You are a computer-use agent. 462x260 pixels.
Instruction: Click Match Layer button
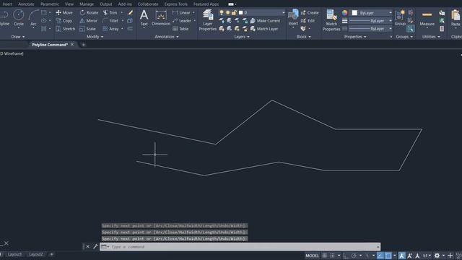coord(264,29)
